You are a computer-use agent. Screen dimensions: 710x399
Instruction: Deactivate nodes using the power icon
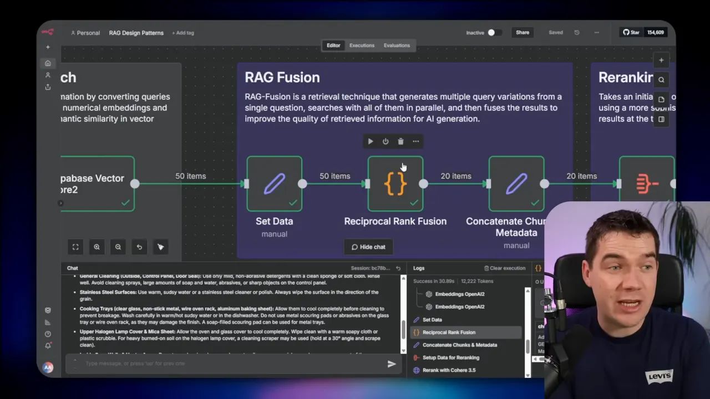click(x=386, y=141)
